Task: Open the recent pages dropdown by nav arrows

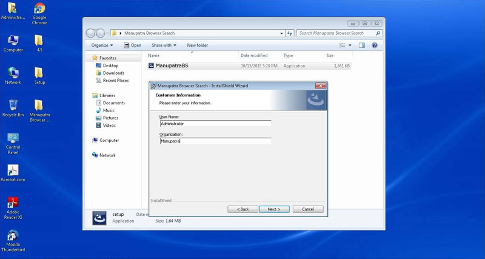Action: tap(108, 33)
